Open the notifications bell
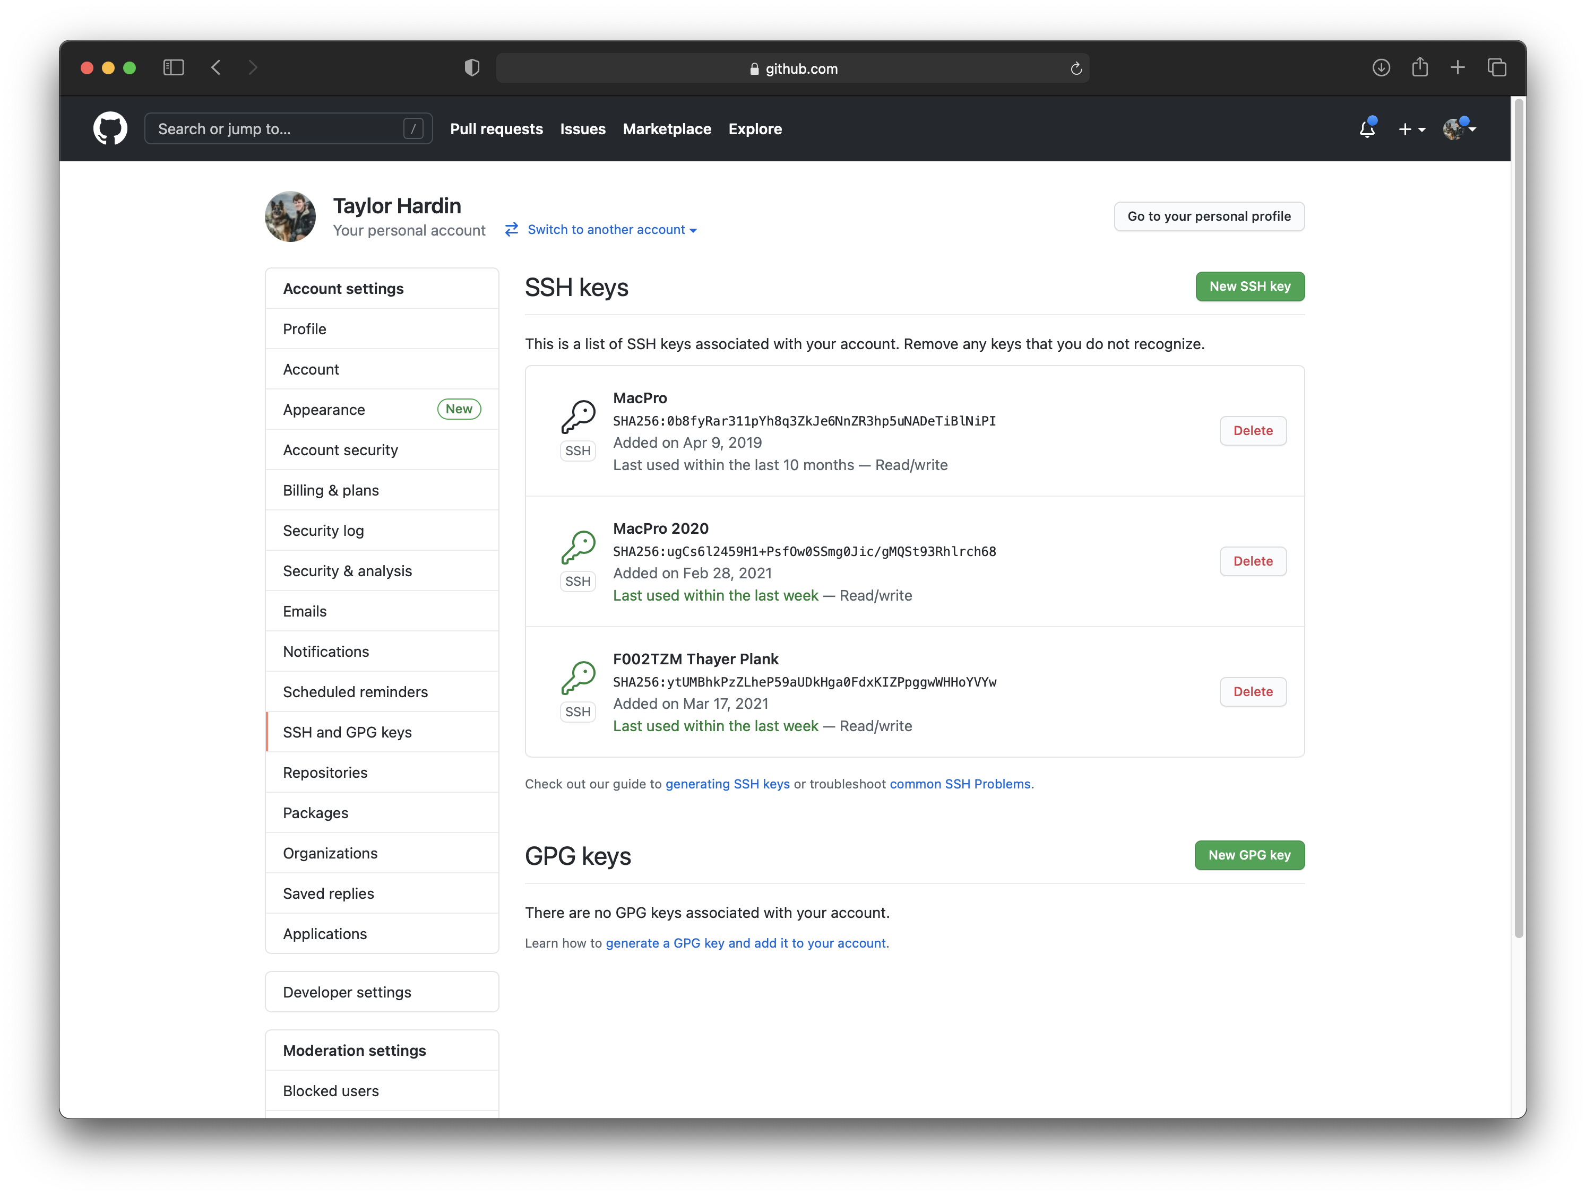 (1367, 129)
